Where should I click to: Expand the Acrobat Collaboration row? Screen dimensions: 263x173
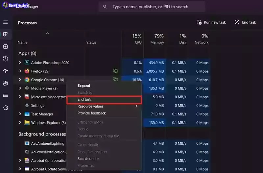click(x=20, y=160)
